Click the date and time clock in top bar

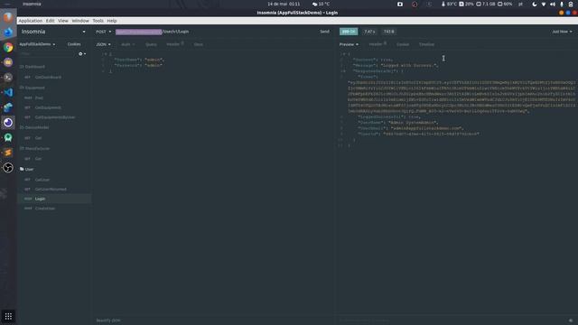tap(284, 4)
